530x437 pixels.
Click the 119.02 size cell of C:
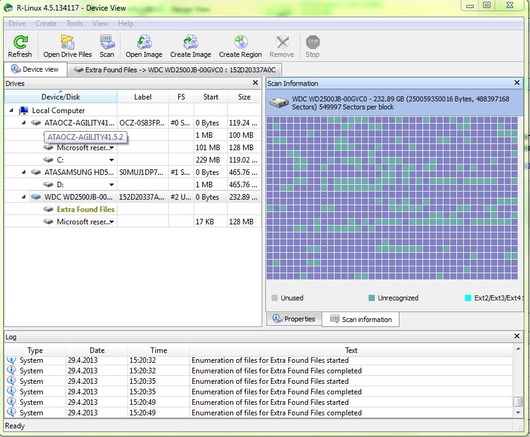244,159
